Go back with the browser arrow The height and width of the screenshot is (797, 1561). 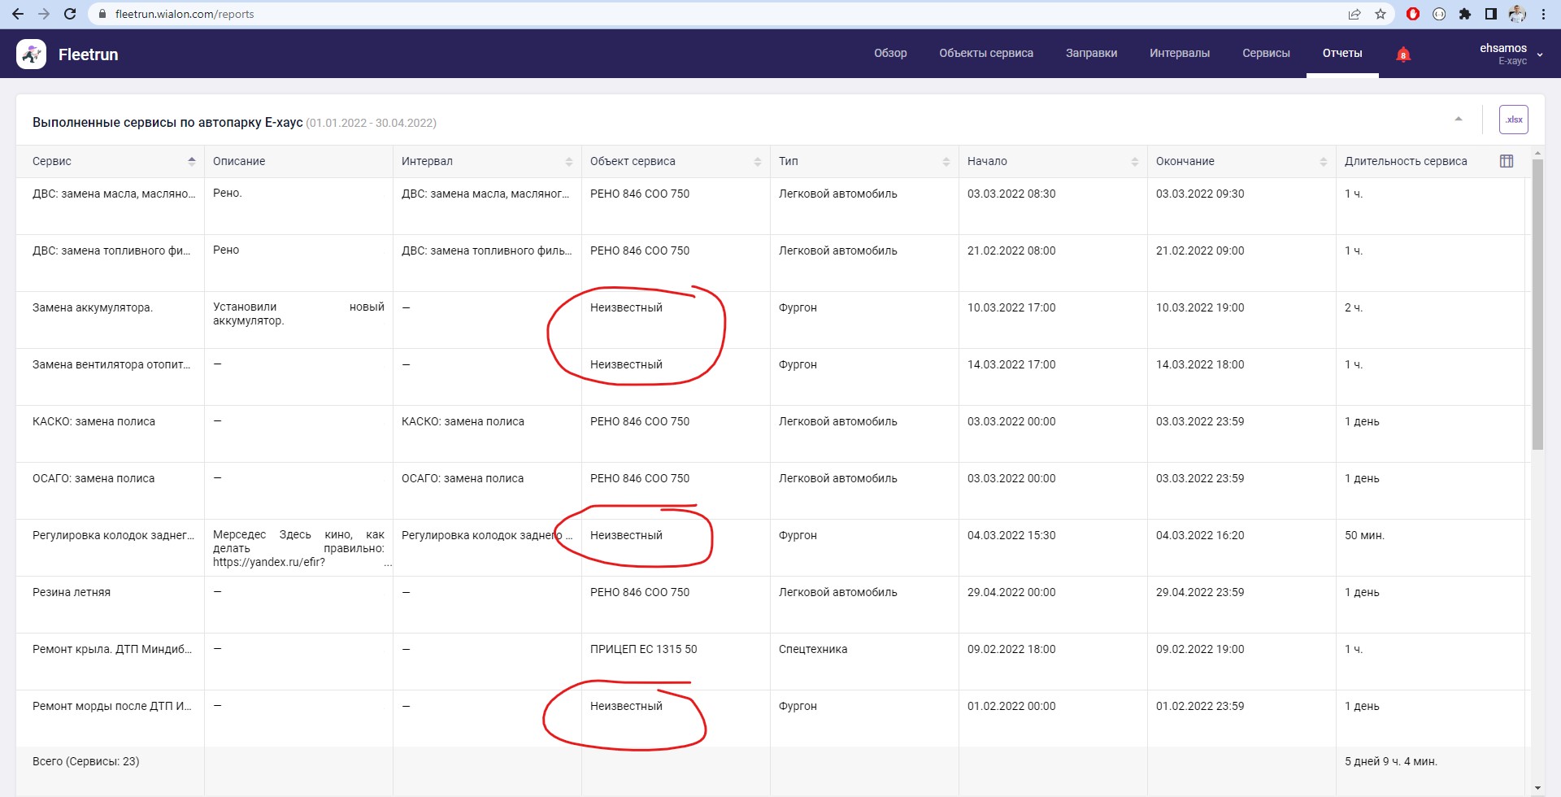pyautogui.click(x=18, y=14)
